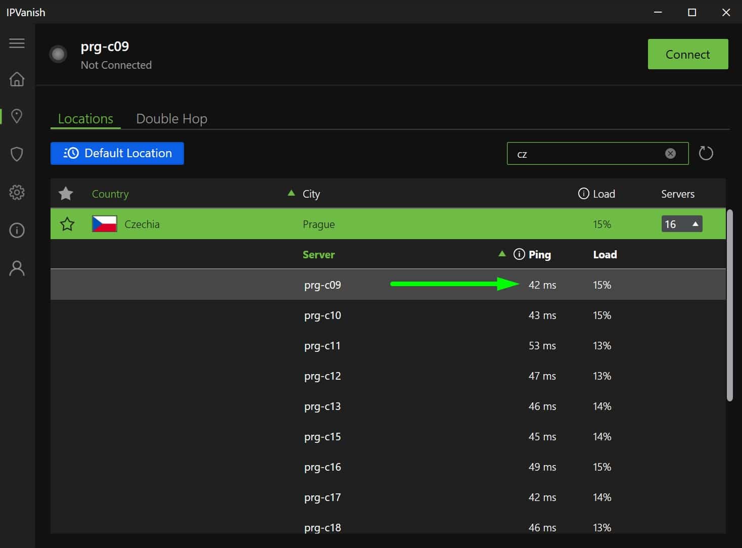The width and height of the screenshot is (742, 548).
Task: Select the Czechia Prague row
Action: pos(388,224)
